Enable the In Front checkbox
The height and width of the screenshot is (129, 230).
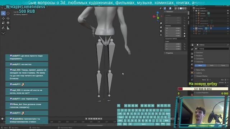pos(225,82)
